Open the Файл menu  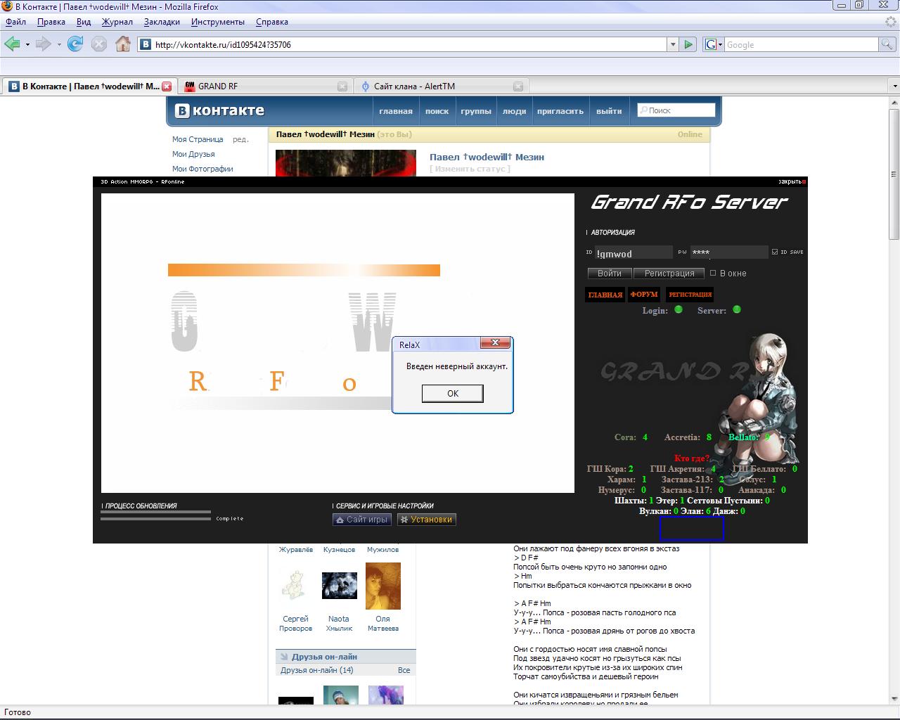15,22
